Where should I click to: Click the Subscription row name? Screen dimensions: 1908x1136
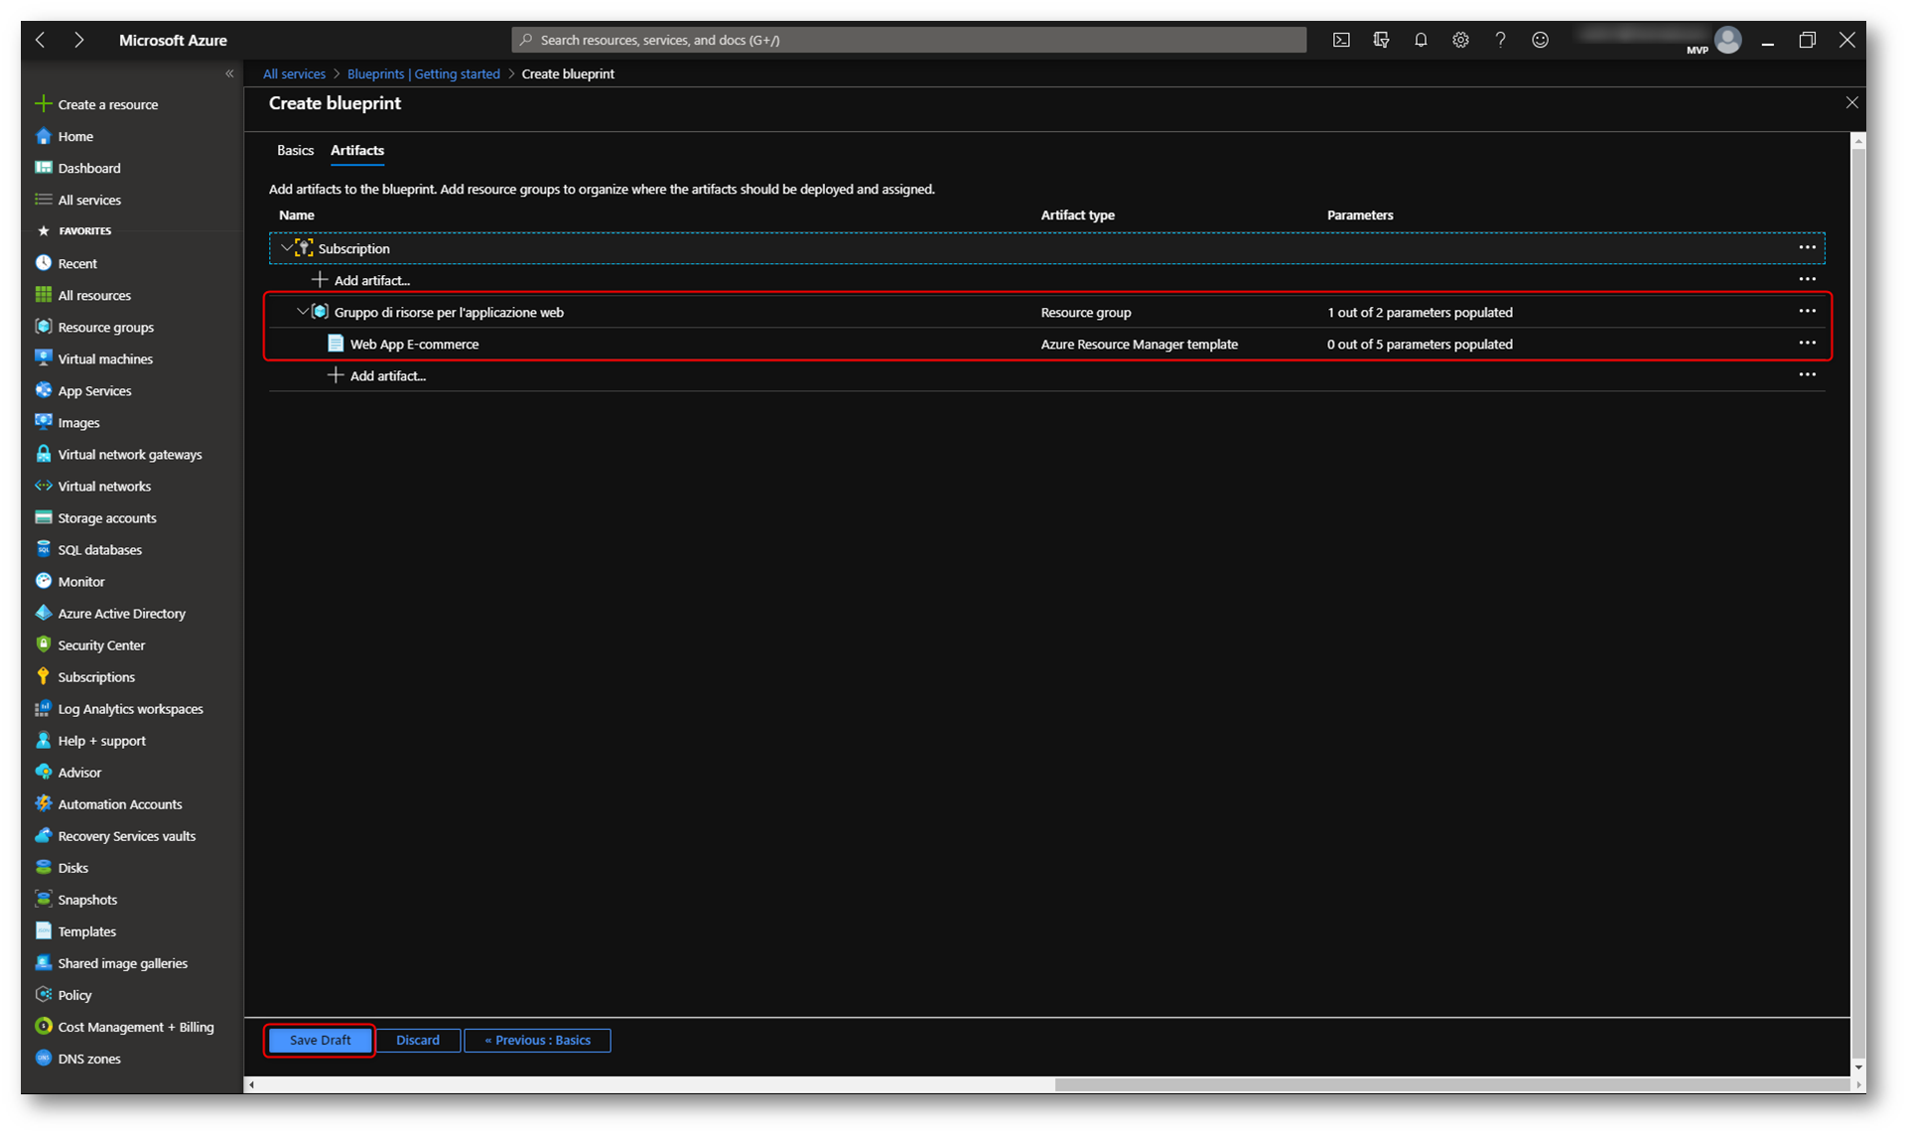(353, 248)
